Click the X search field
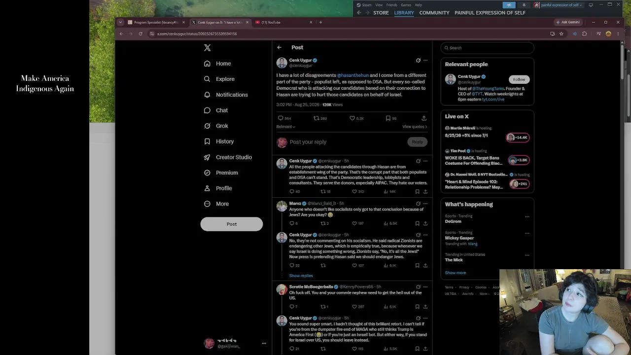Image resolution: width=631 pixels, height=355 pixels. 487,48
